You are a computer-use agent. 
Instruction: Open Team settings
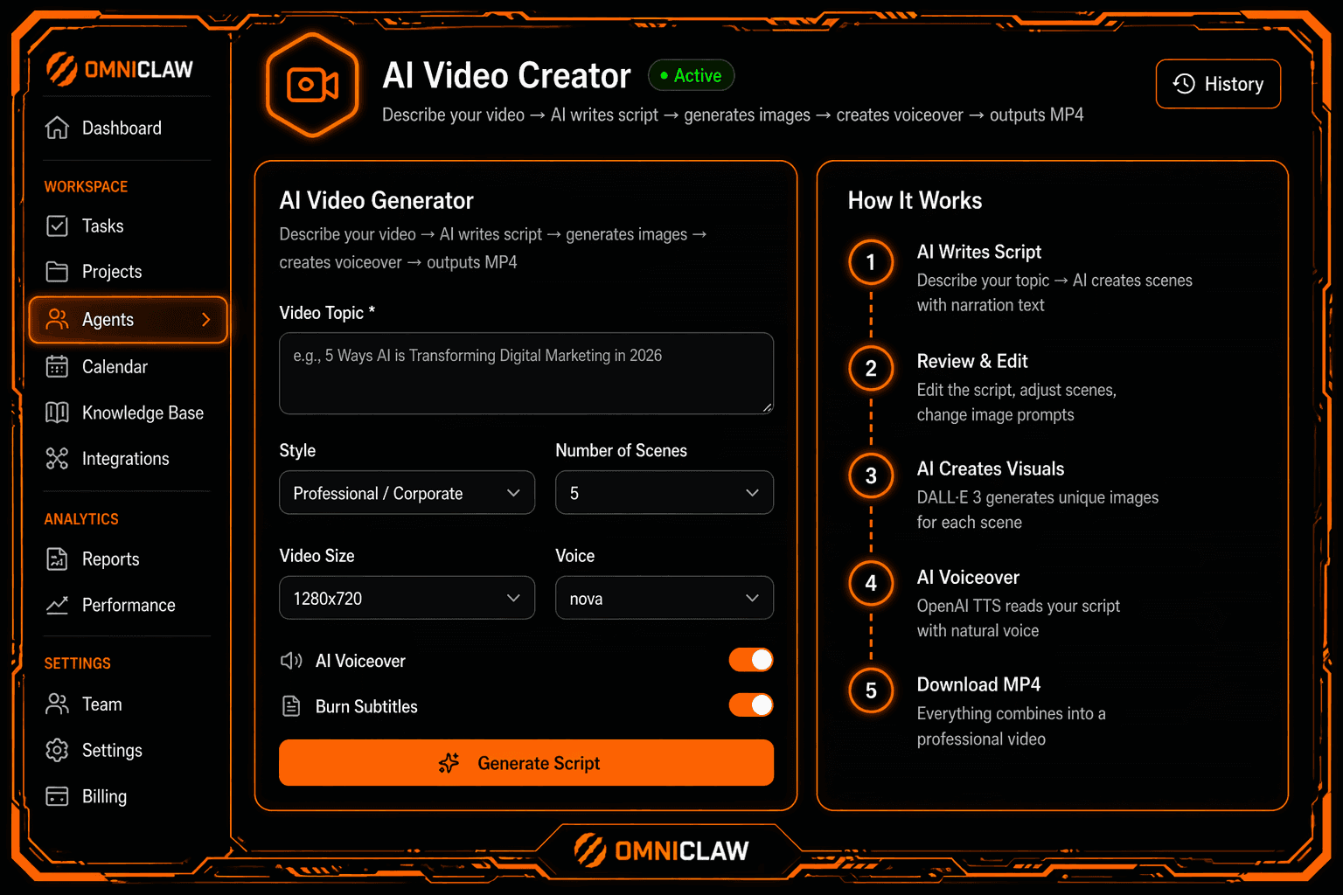click(x=128, y=704)
